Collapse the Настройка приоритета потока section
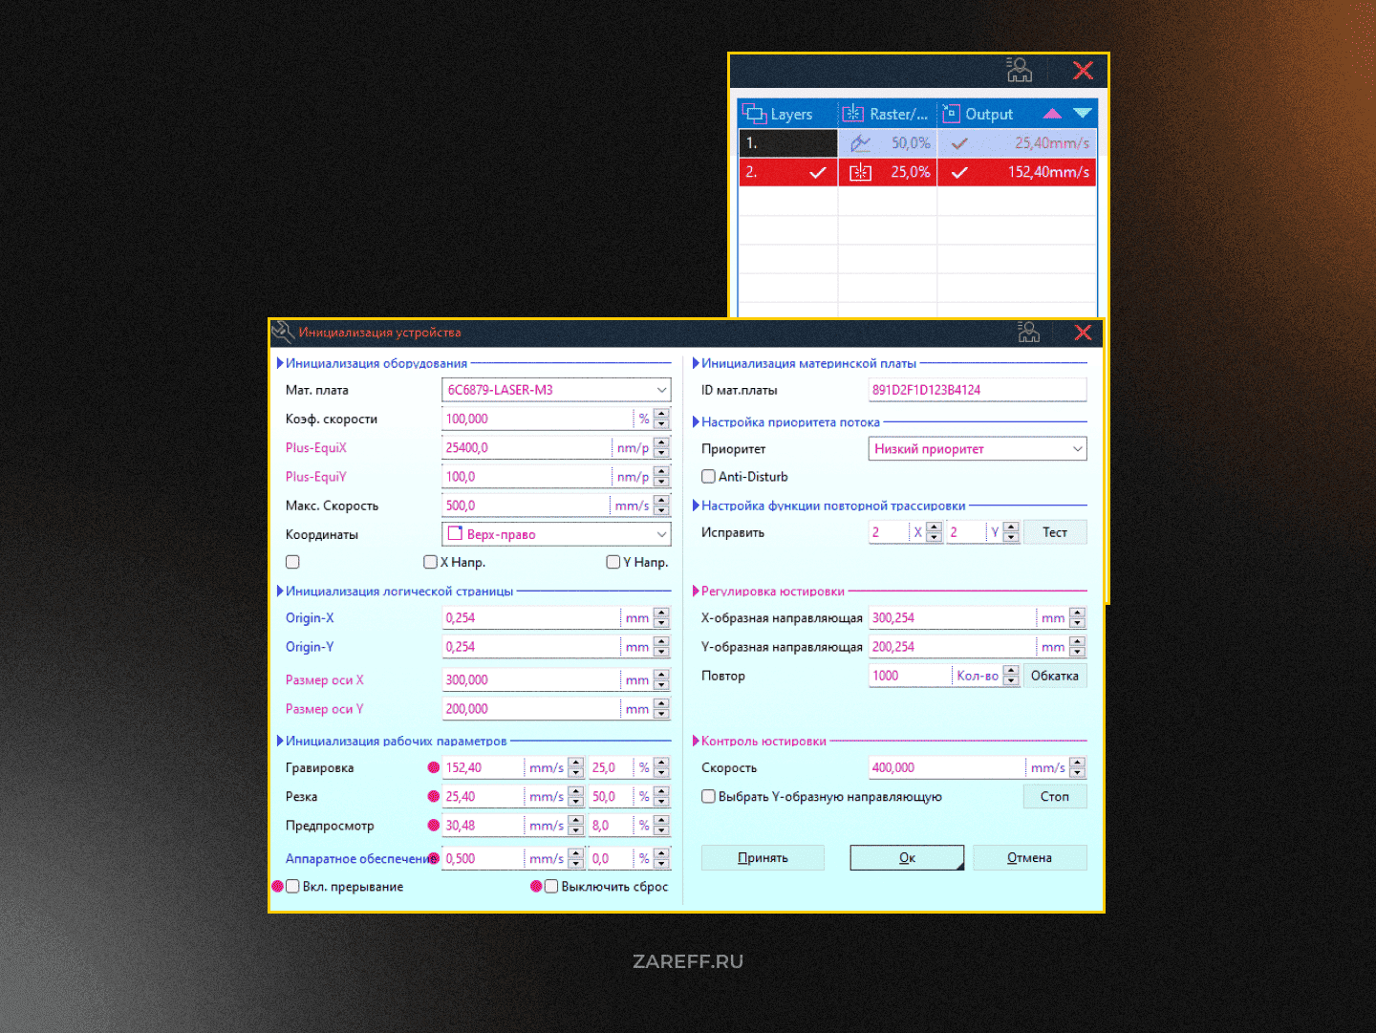The image size is (1376, 1033). click(696, 421)
